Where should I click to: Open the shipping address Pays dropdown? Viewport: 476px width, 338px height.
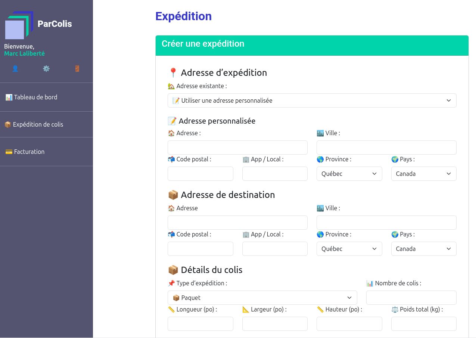423,174
